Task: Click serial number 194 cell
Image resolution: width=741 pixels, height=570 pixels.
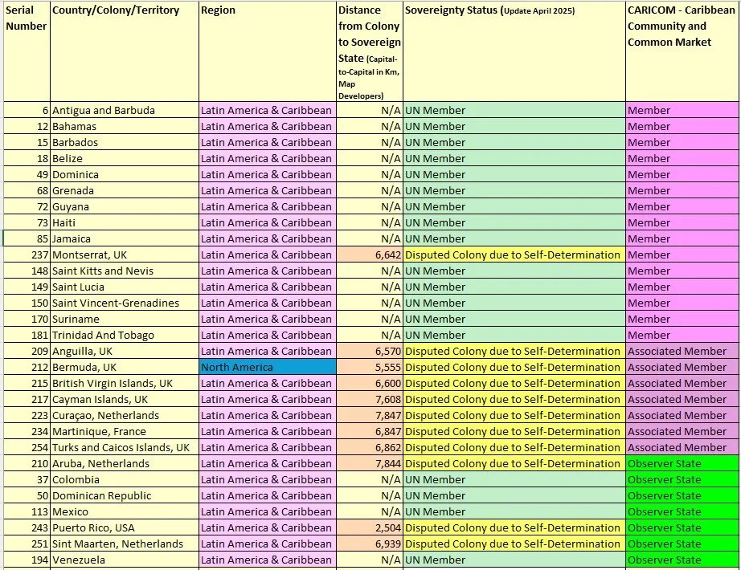Action: coord(27,560)
